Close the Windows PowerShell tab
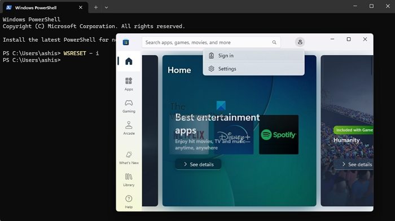 tap(81, 7)
